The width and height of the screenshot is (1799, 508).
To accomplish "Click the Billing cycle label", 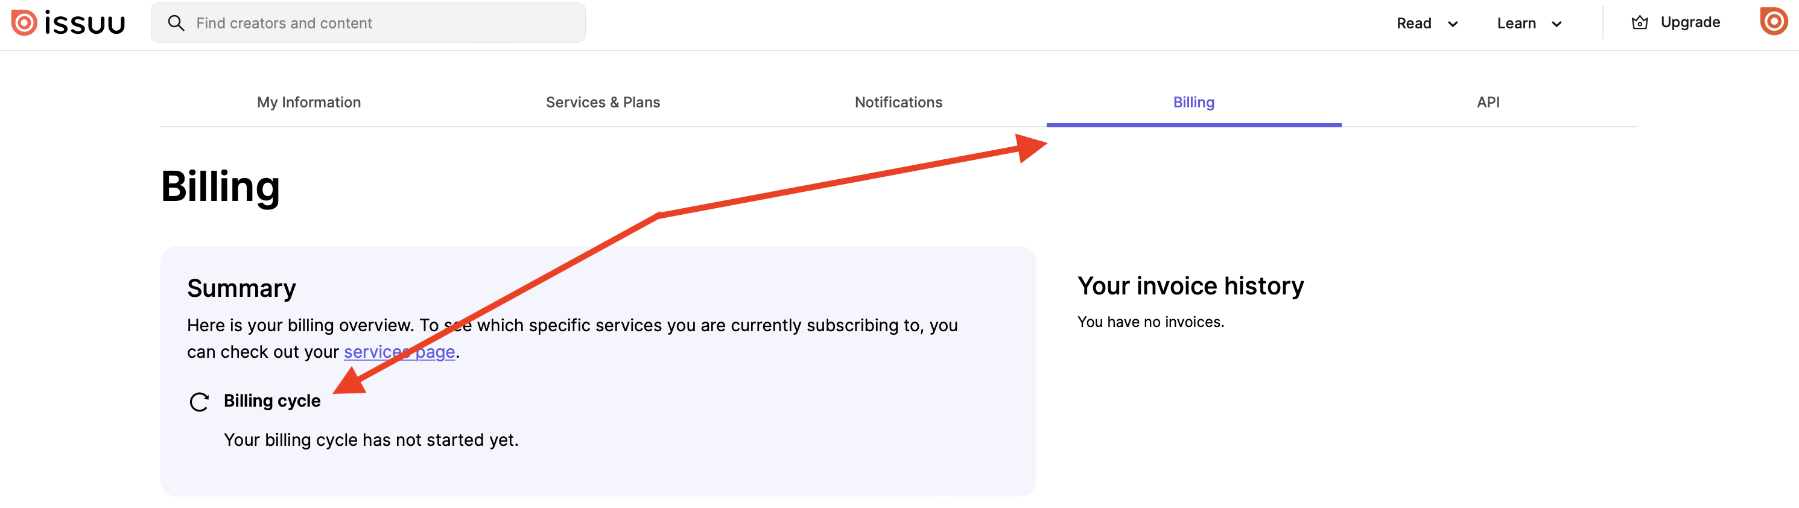I will pyautogui.click(x=271, y=401).
